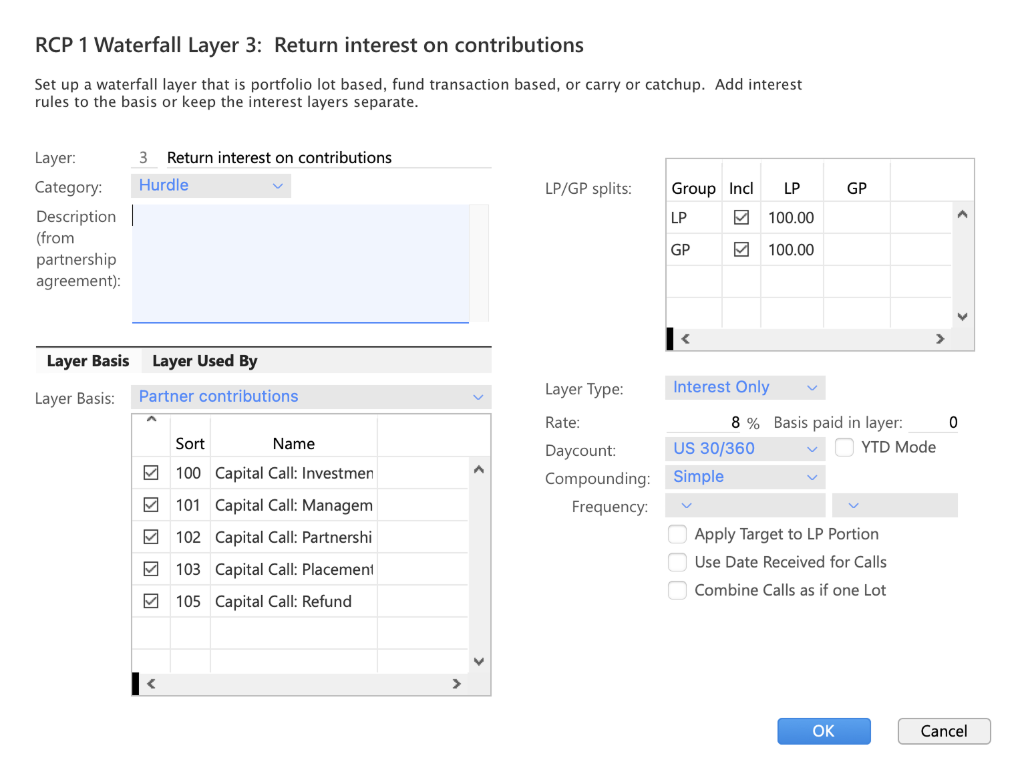The height and width of the screenshot is (762, 1030).
Task: Click the Basis paid in layer field
Action: click(x=934, y=422)
